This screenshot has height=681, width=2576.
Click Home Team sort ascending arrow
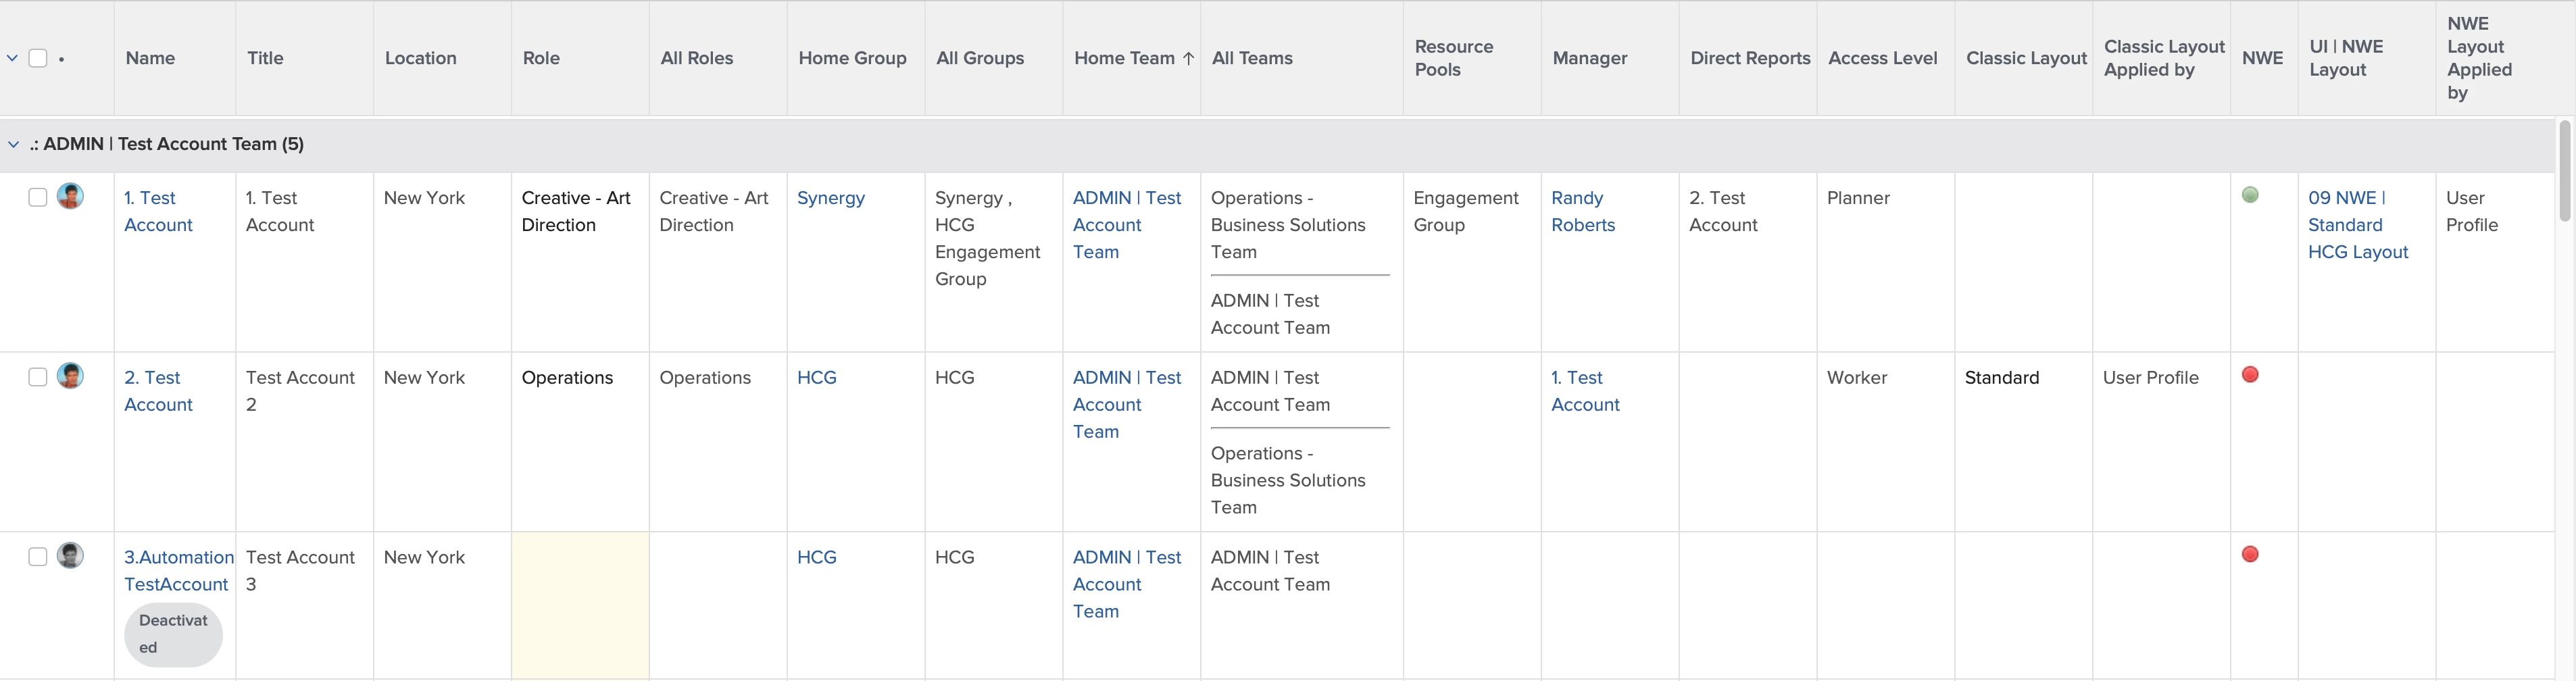point(1188,58)
